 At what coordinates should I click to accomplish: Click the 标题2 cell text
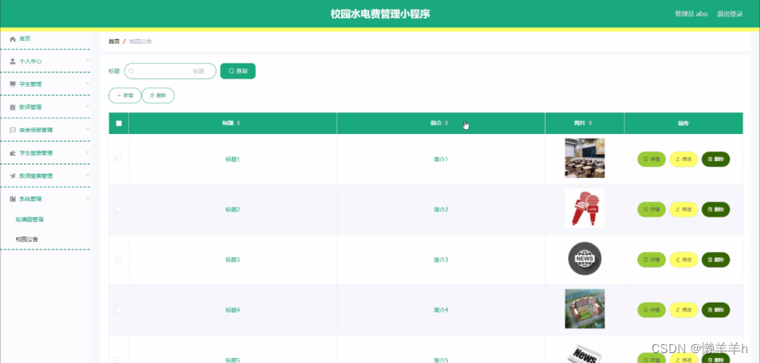point(233,209)
